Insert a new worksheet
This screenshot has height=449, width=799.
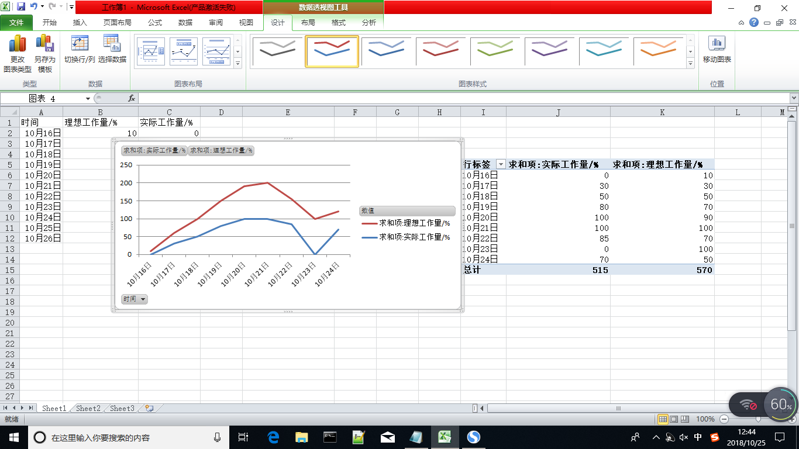[149, 409]
